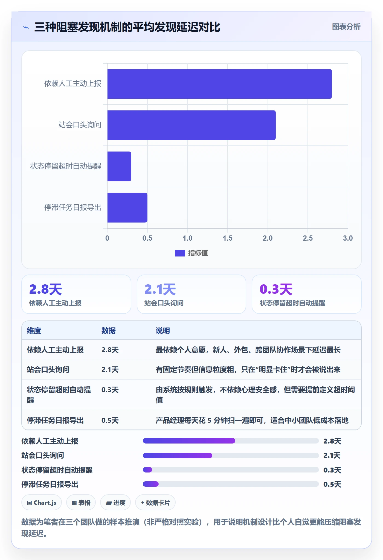Click table cell 站会口头询问

point(48,369)
